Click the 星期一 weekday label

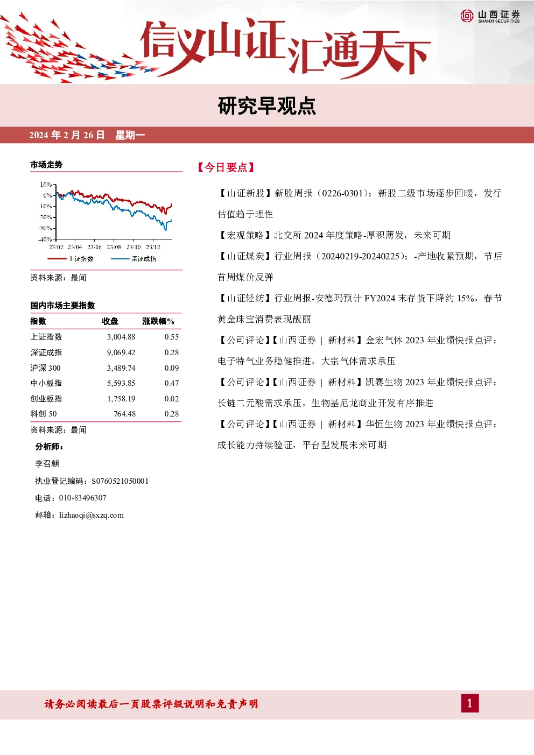click(x=130, y=135)
